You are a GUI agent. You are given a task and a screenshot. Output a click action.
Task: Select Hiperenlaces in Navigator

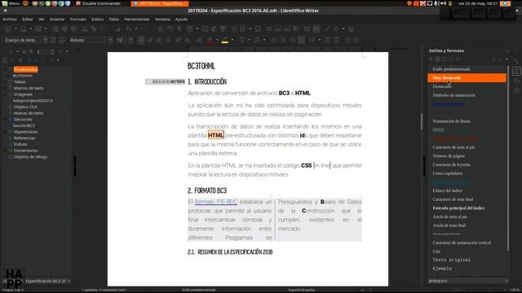click(x=25, y=132)
